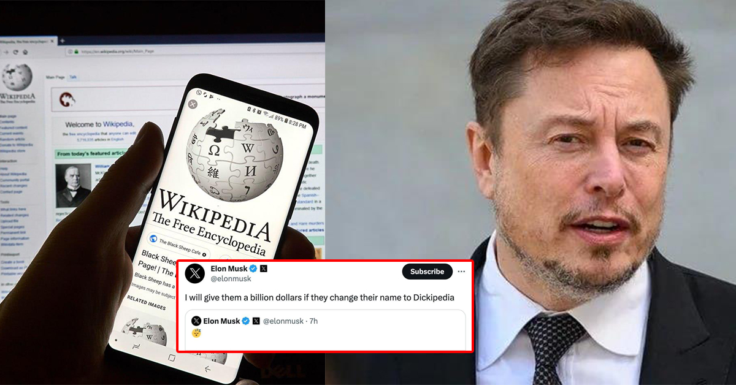
Task: Open the three-dot more menu on the tweet
Action: click(462, 271)
